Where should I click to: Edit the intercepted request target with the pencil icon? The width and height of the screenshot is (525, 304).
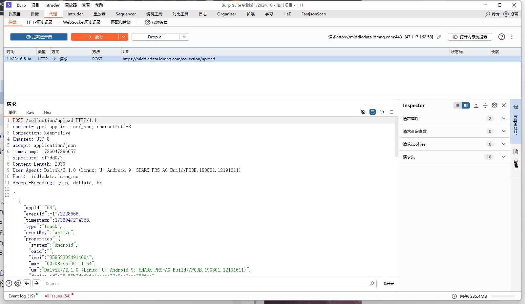439,37
